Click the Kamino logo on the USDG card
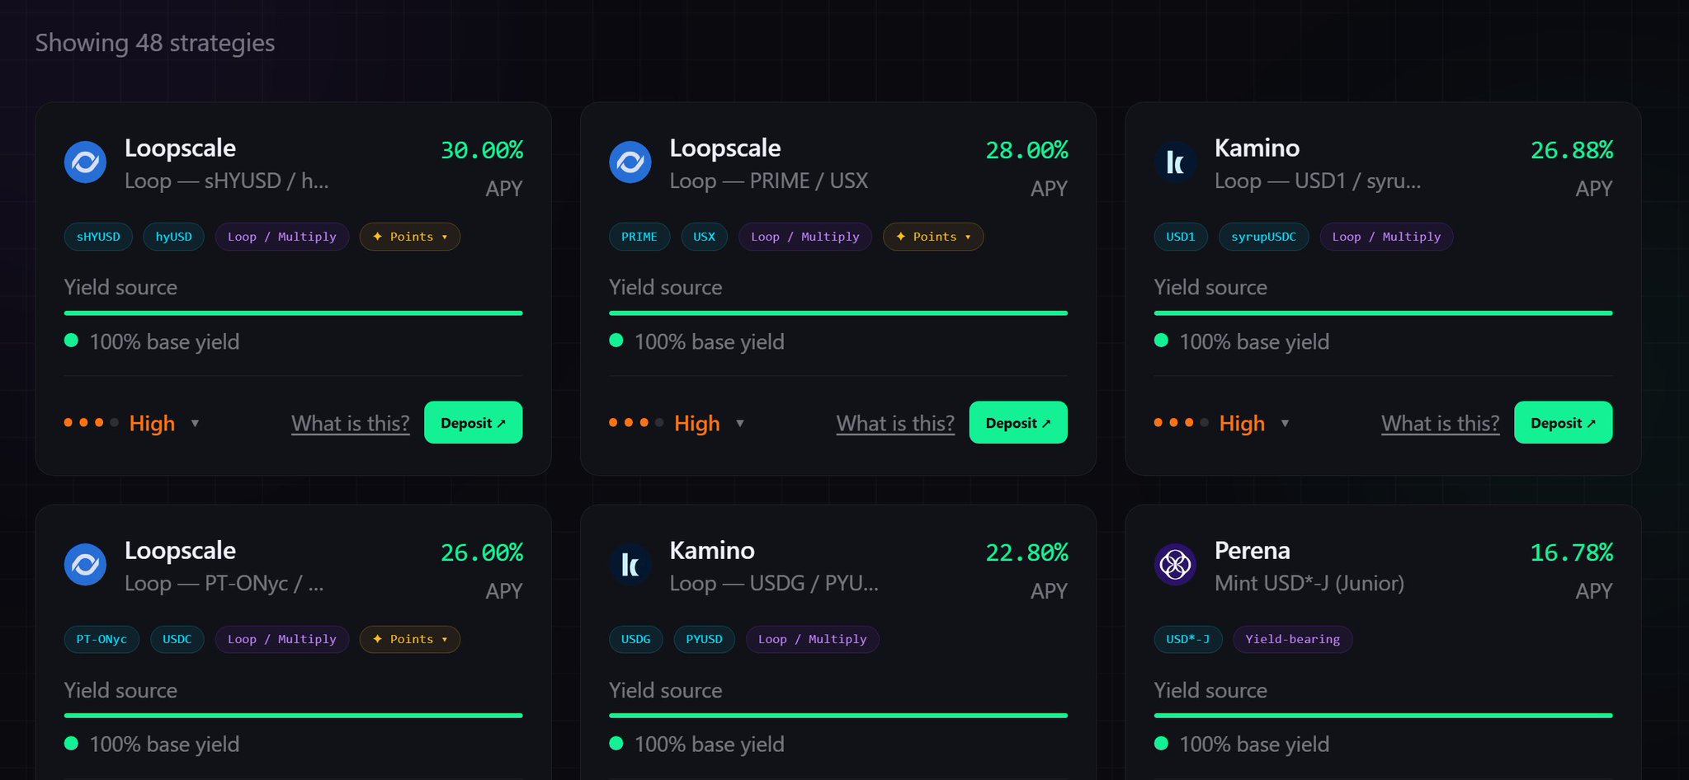 tap(630, 565)
